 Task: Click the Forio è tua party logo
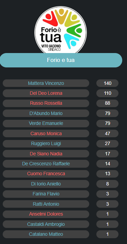(x=61, y=30)
